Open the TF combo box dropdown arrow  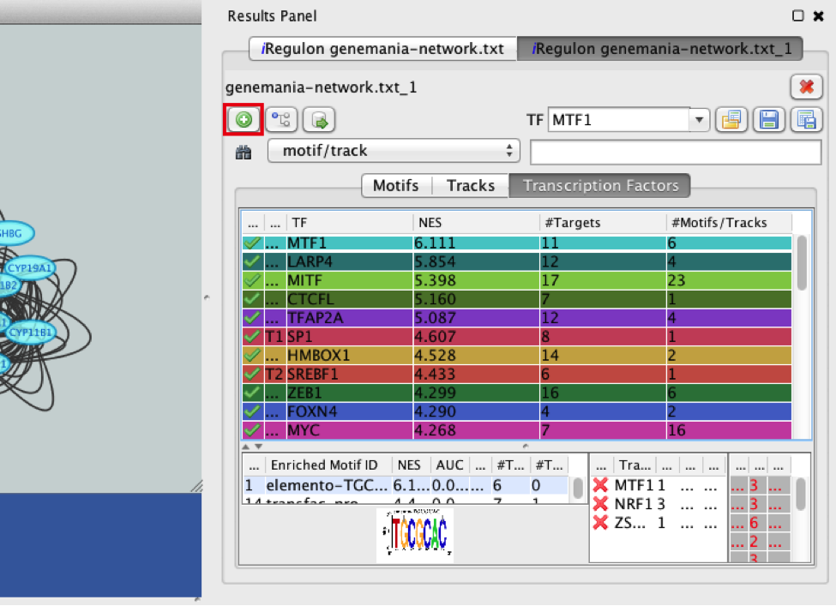(x=700, y=120)
